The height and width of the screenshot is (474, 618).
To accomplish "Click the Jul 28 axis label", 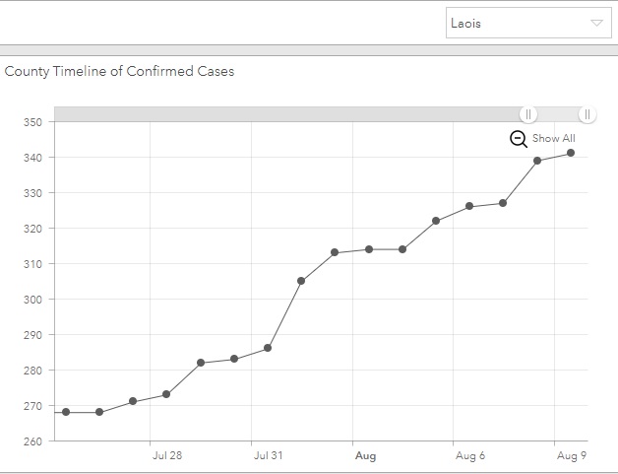I will click(167, 455).
